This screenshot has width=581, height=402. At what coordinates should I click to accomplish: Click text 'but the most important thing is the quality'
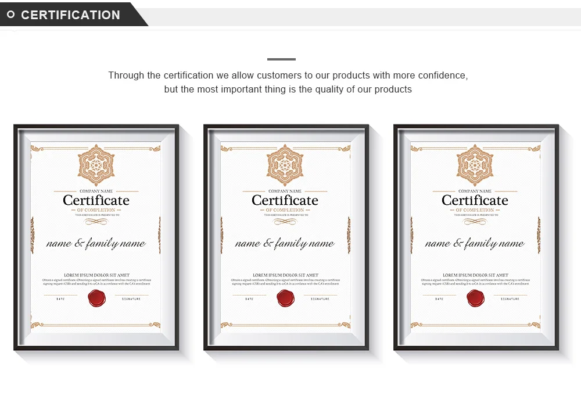[x=254, y=90]
